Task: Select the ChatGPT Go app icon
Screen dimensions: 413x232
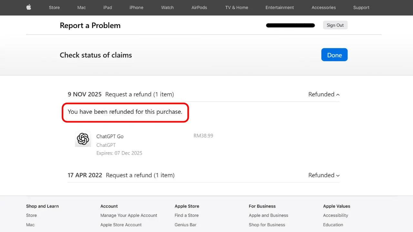Action: click(x=83, y=139)
